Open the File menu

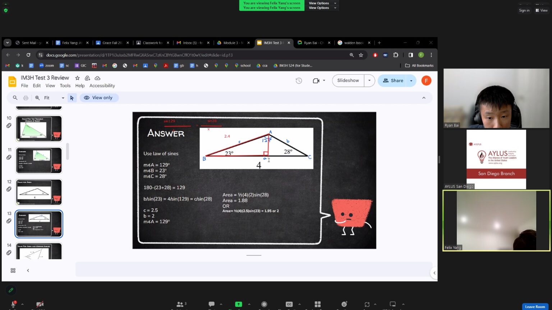[24, 86]
